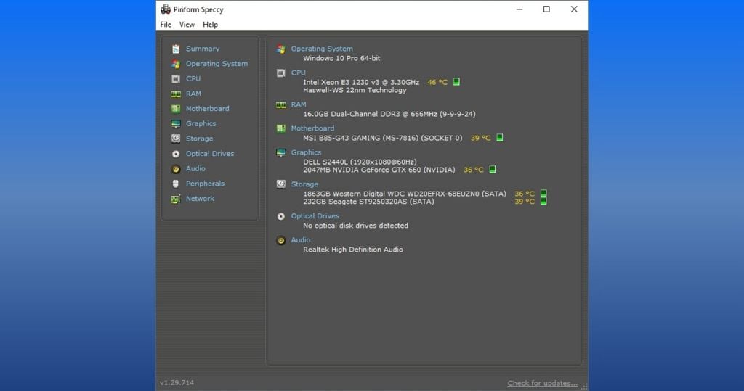The height and width of the screenshot is (391, 744).
Task: Click the Storage hard drive sidebar icon
Action: 176,139
